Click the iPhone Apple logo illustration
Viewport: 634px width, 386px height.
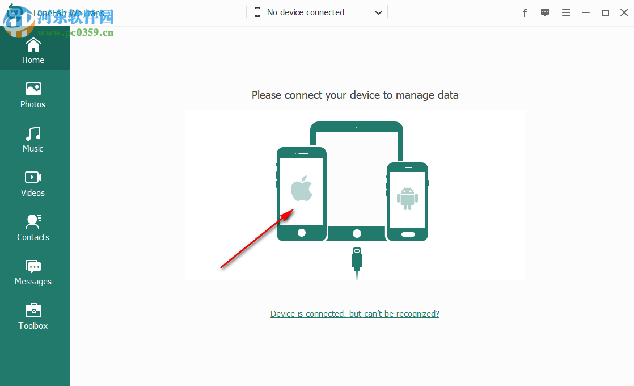(302, 188)
